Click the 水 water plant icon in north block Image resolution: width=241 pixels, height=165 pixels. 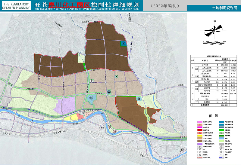(x=123, y=44)
